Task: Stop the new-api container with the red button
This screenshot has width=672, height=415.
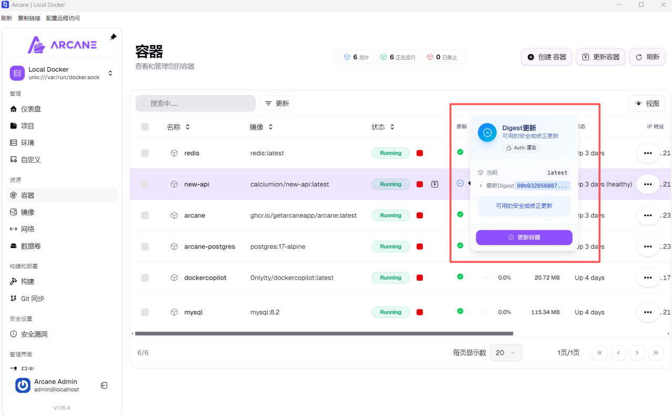Action: tap(419, 184)
